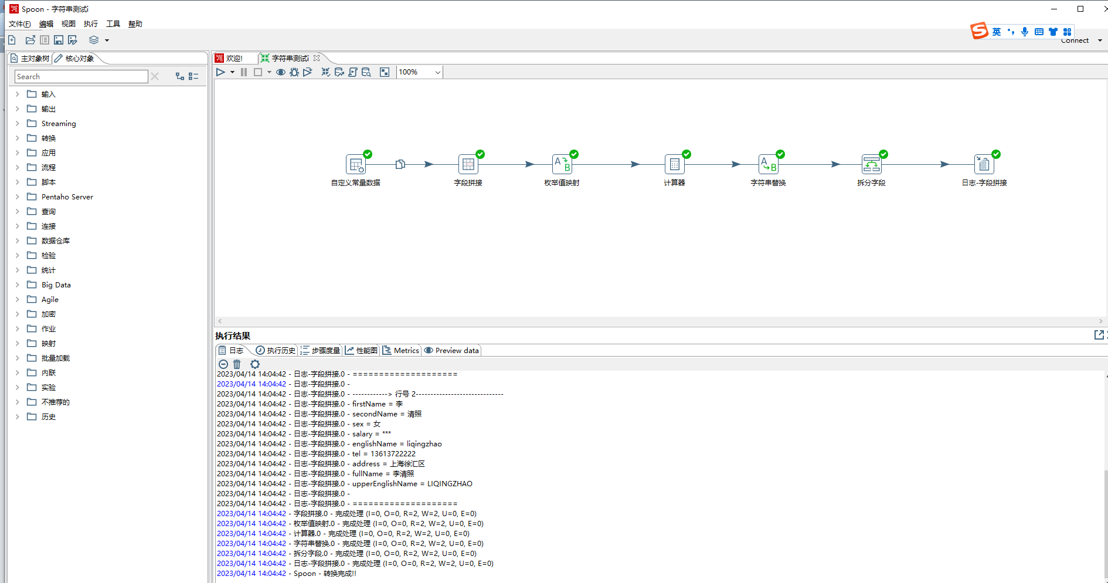
Task: Select the 计算器 step on canvas
Action: (674, 165)
